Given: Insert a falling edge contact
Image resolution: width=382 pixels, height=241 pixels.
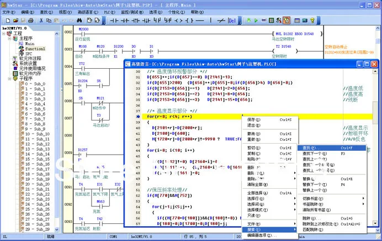Looking at the screenshot, I should click(146, 21).
